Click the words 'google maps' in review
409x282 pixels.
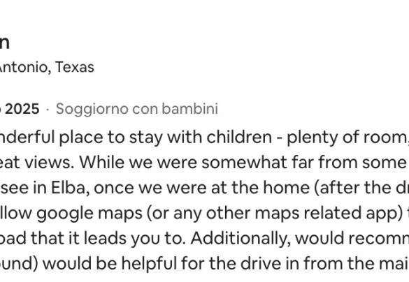(89, 214)
